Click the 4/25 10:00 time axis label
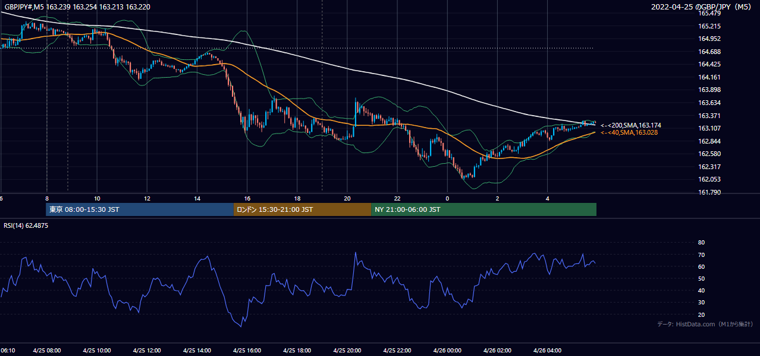Image resolution: width=760 pixels, height=356 pixels. [x=97, y=350]
